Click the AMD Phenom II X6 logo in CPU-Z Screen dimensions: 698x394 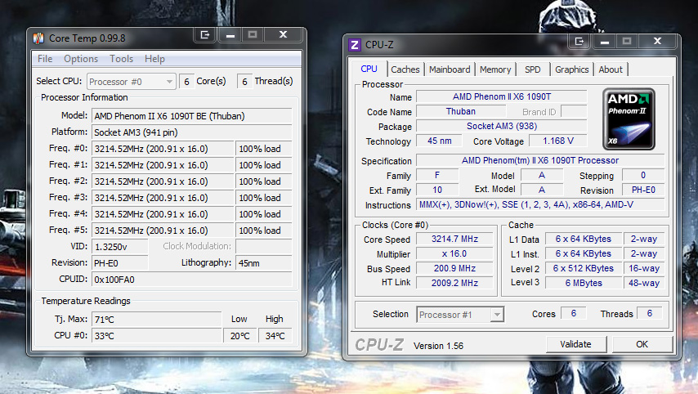pyautogui.click(x=629, y=119)
